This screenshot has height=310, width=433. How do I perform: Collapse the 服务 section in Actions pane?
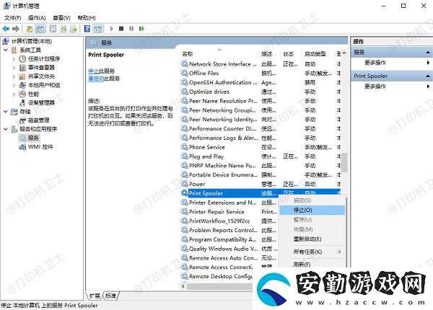[428, 52]
